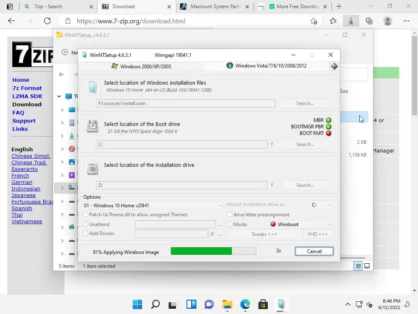Open Edge downloads toolbar icon
The image size is (418, 314).
(x=351, y=21)
